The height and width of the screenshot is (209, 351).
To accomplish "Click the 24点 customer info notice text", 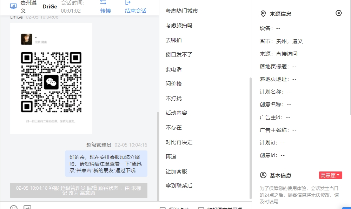I will click(x=299, y=195).
